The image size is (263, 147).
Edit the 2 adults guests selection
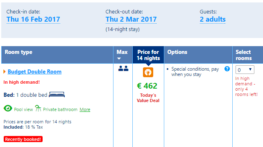click(x=213, y=20)
